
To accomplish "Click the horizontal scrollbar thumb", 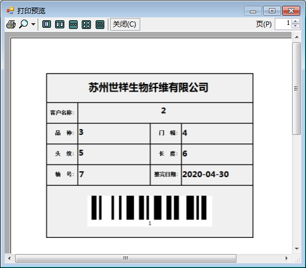I will 126,259.
